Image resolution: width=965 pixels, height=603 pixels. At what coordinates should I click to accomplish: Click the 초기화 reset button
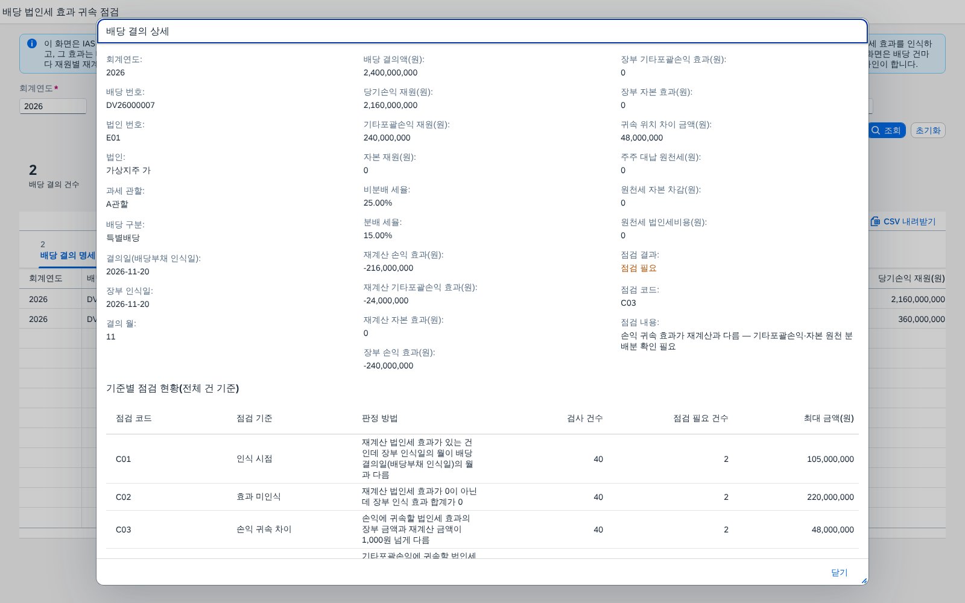[928, 130]
